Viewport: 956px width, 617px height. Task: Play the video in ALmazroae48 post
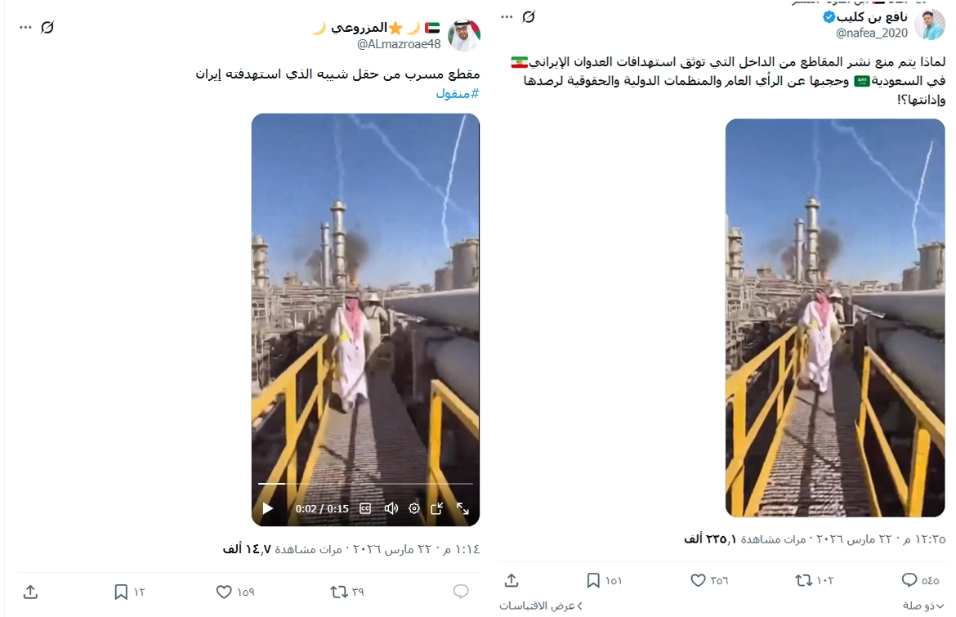coord(268,508)
